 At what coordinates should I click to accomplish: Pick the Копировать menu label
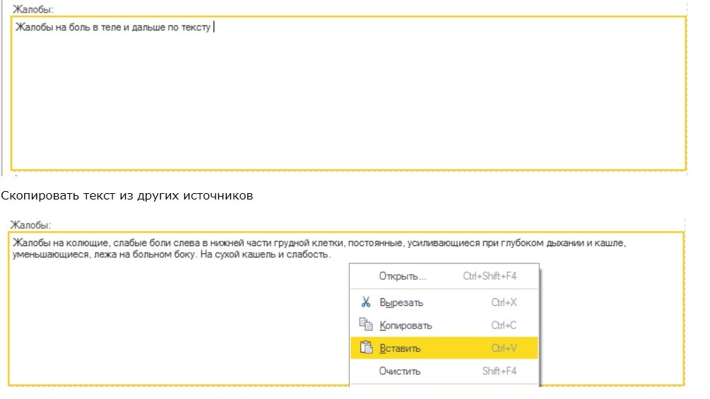coord(406,325)
